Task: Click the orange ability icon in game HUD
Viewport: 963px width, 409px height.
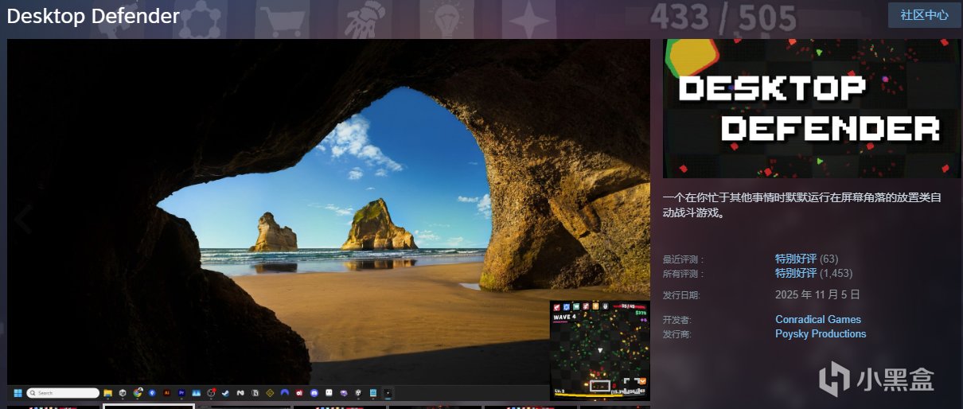Action: coord(595,306)
